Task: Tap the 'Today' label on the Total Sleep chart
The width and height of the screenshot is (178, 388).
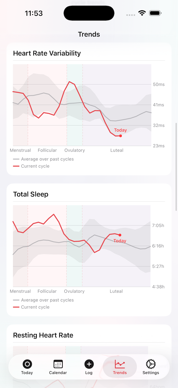Action: [120, 241]
